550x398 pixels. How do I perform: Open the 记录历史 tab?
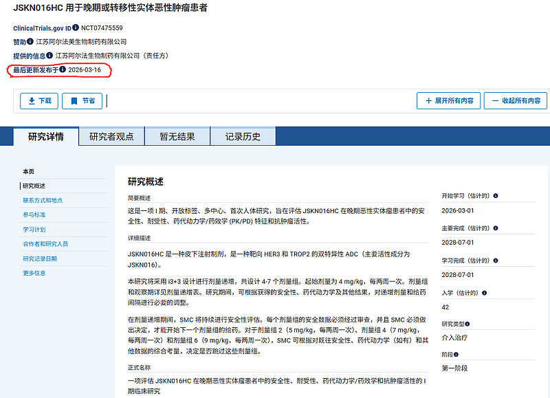(243, 136)
